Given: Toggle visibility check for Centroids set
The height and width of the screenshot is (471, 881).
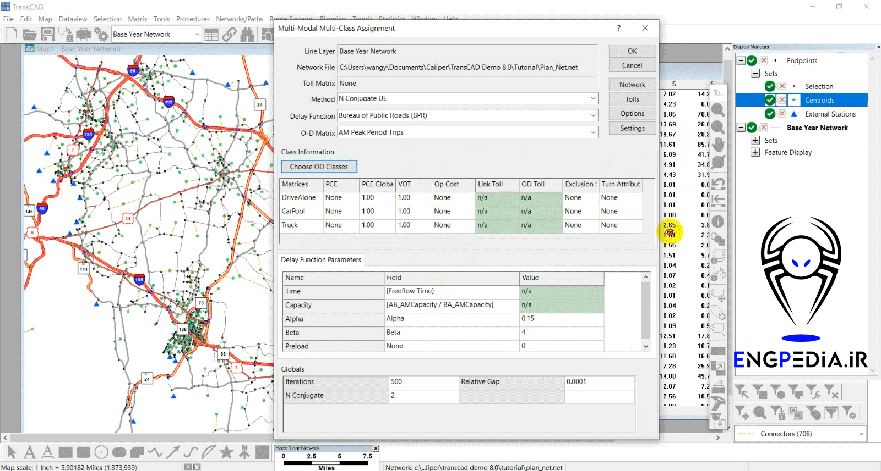Looking at the screenshot, I should (770, 100).
